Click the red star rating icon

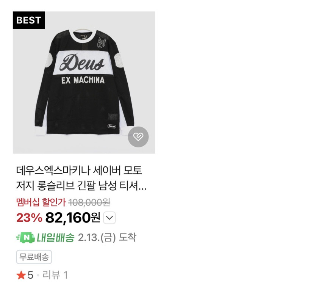tap(21, 275)
